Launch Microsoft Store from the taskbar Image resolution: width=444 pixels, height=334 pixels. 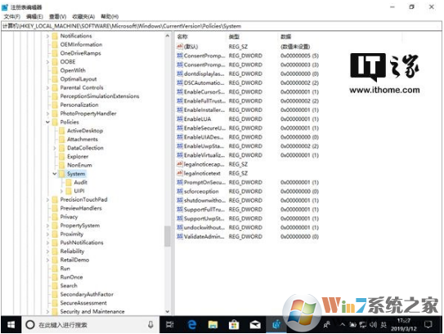pos(234,325)
